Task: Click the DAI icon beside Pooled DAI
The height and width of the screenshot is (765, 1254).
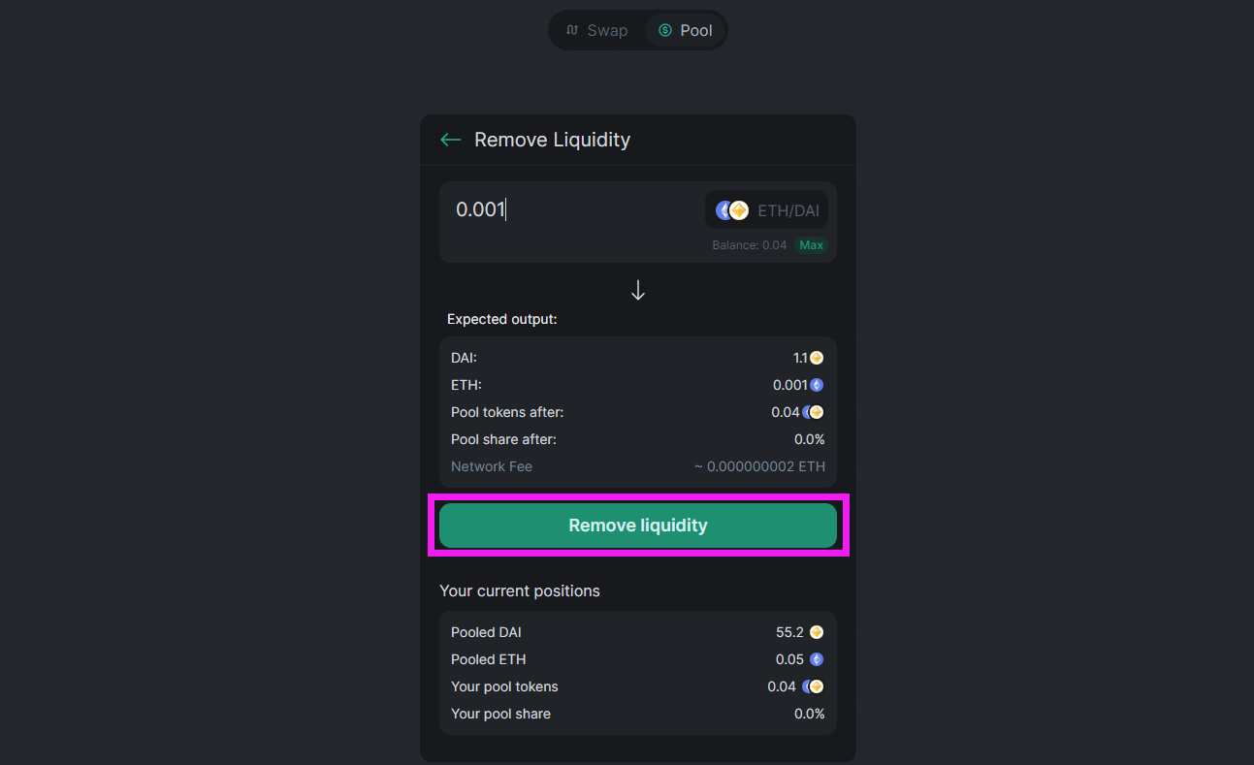Action: click(817, 632)
